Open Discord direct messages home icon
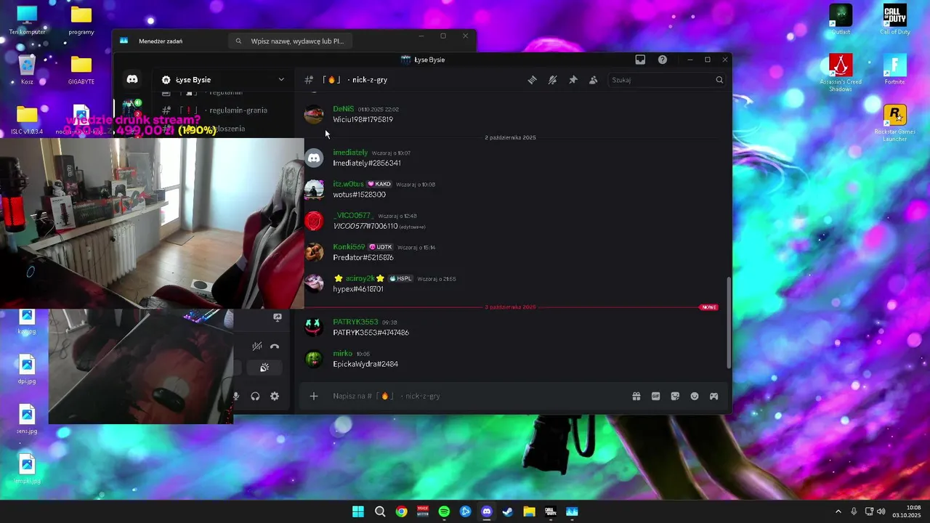Viewport: 930px width, 523px height. coord(132,79)
